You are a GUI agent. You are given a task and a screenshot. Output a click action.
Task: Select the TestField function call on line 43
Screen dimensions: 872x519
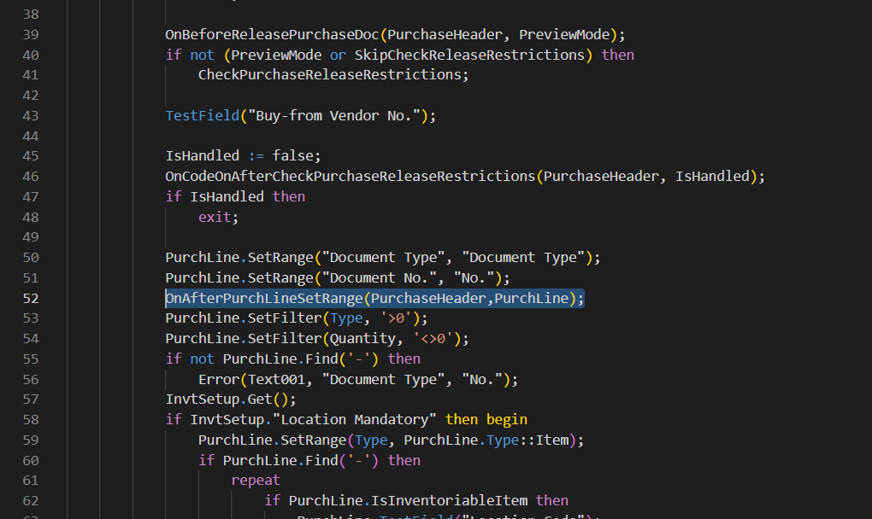pos(202,114)
